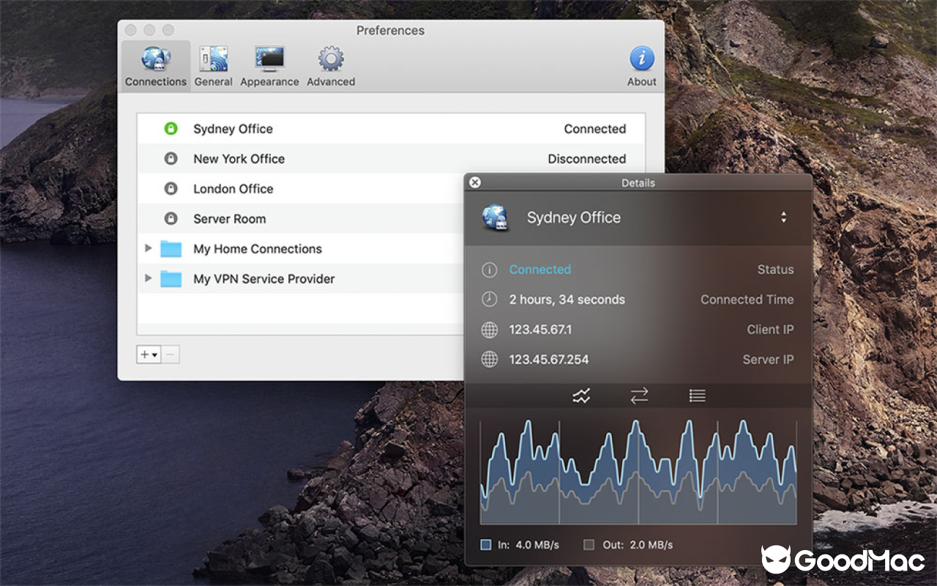
Task: Click the globe icon beside Client IP
Action: [x=489, y=330]
